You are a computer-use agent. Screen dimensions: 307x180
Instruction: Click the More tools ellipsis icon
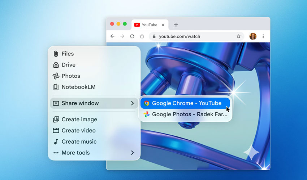tap(56, 153)
